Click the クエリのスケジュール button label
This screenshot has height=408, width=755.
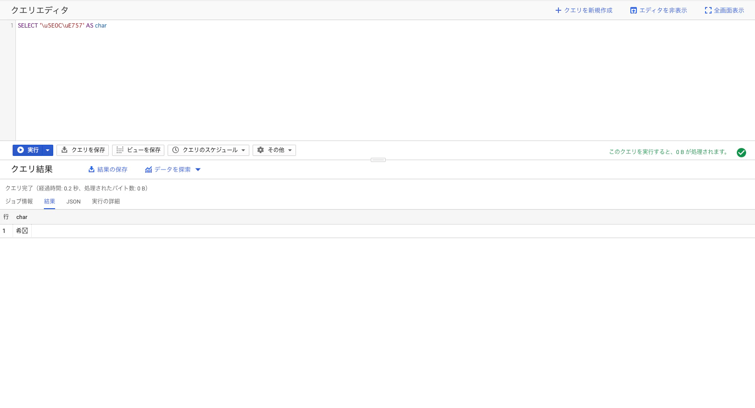[210, 150]
